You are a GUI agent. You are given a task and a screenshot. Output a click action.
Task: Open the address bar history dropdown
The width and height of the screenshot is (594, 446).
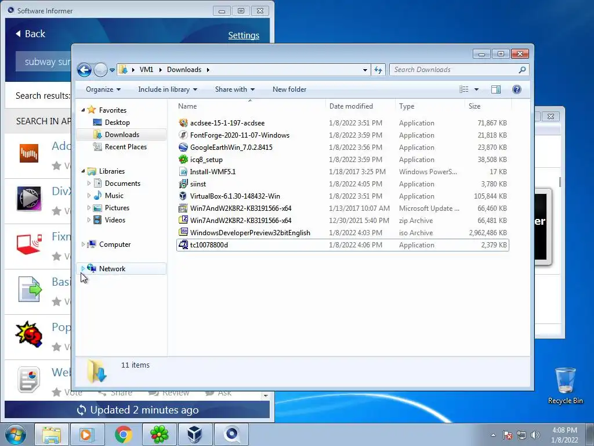pyautogui.click(x=365, y=70)
